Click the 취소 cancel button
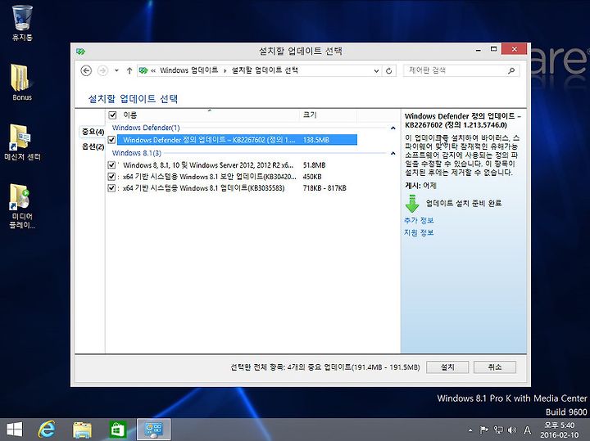 495,367
